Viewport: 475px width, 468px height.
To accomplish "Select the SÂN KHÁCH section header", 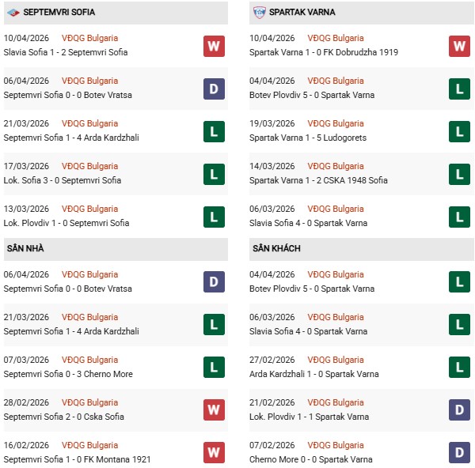I will (278, 248).
